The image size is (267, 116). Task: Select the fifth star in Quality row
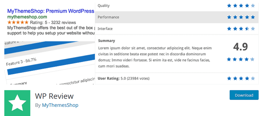(x=253, y=6)
